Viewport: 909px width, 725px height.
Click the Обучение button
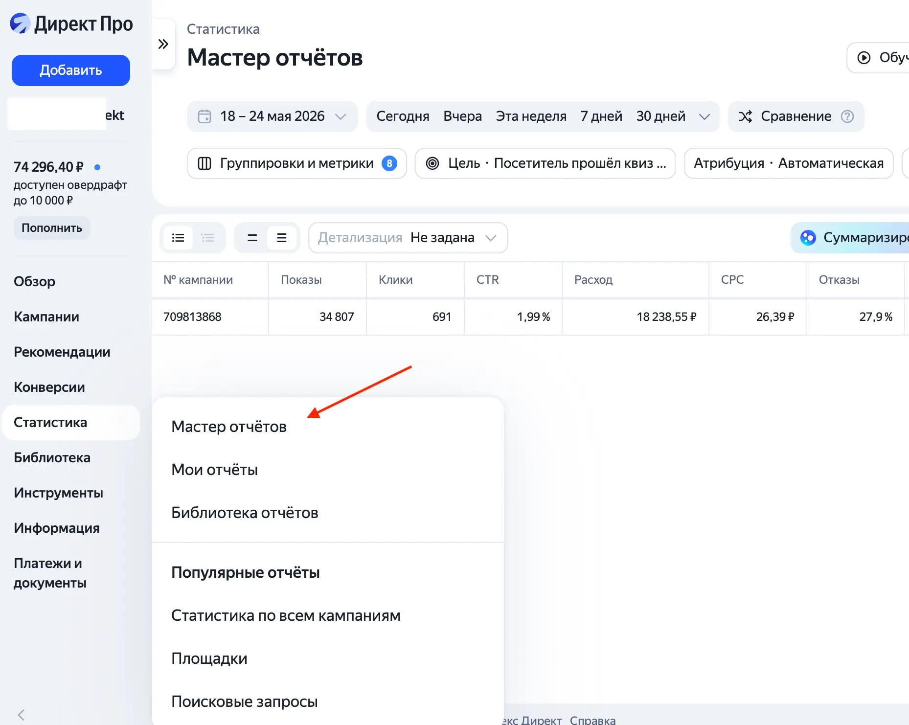coord(878,58)
